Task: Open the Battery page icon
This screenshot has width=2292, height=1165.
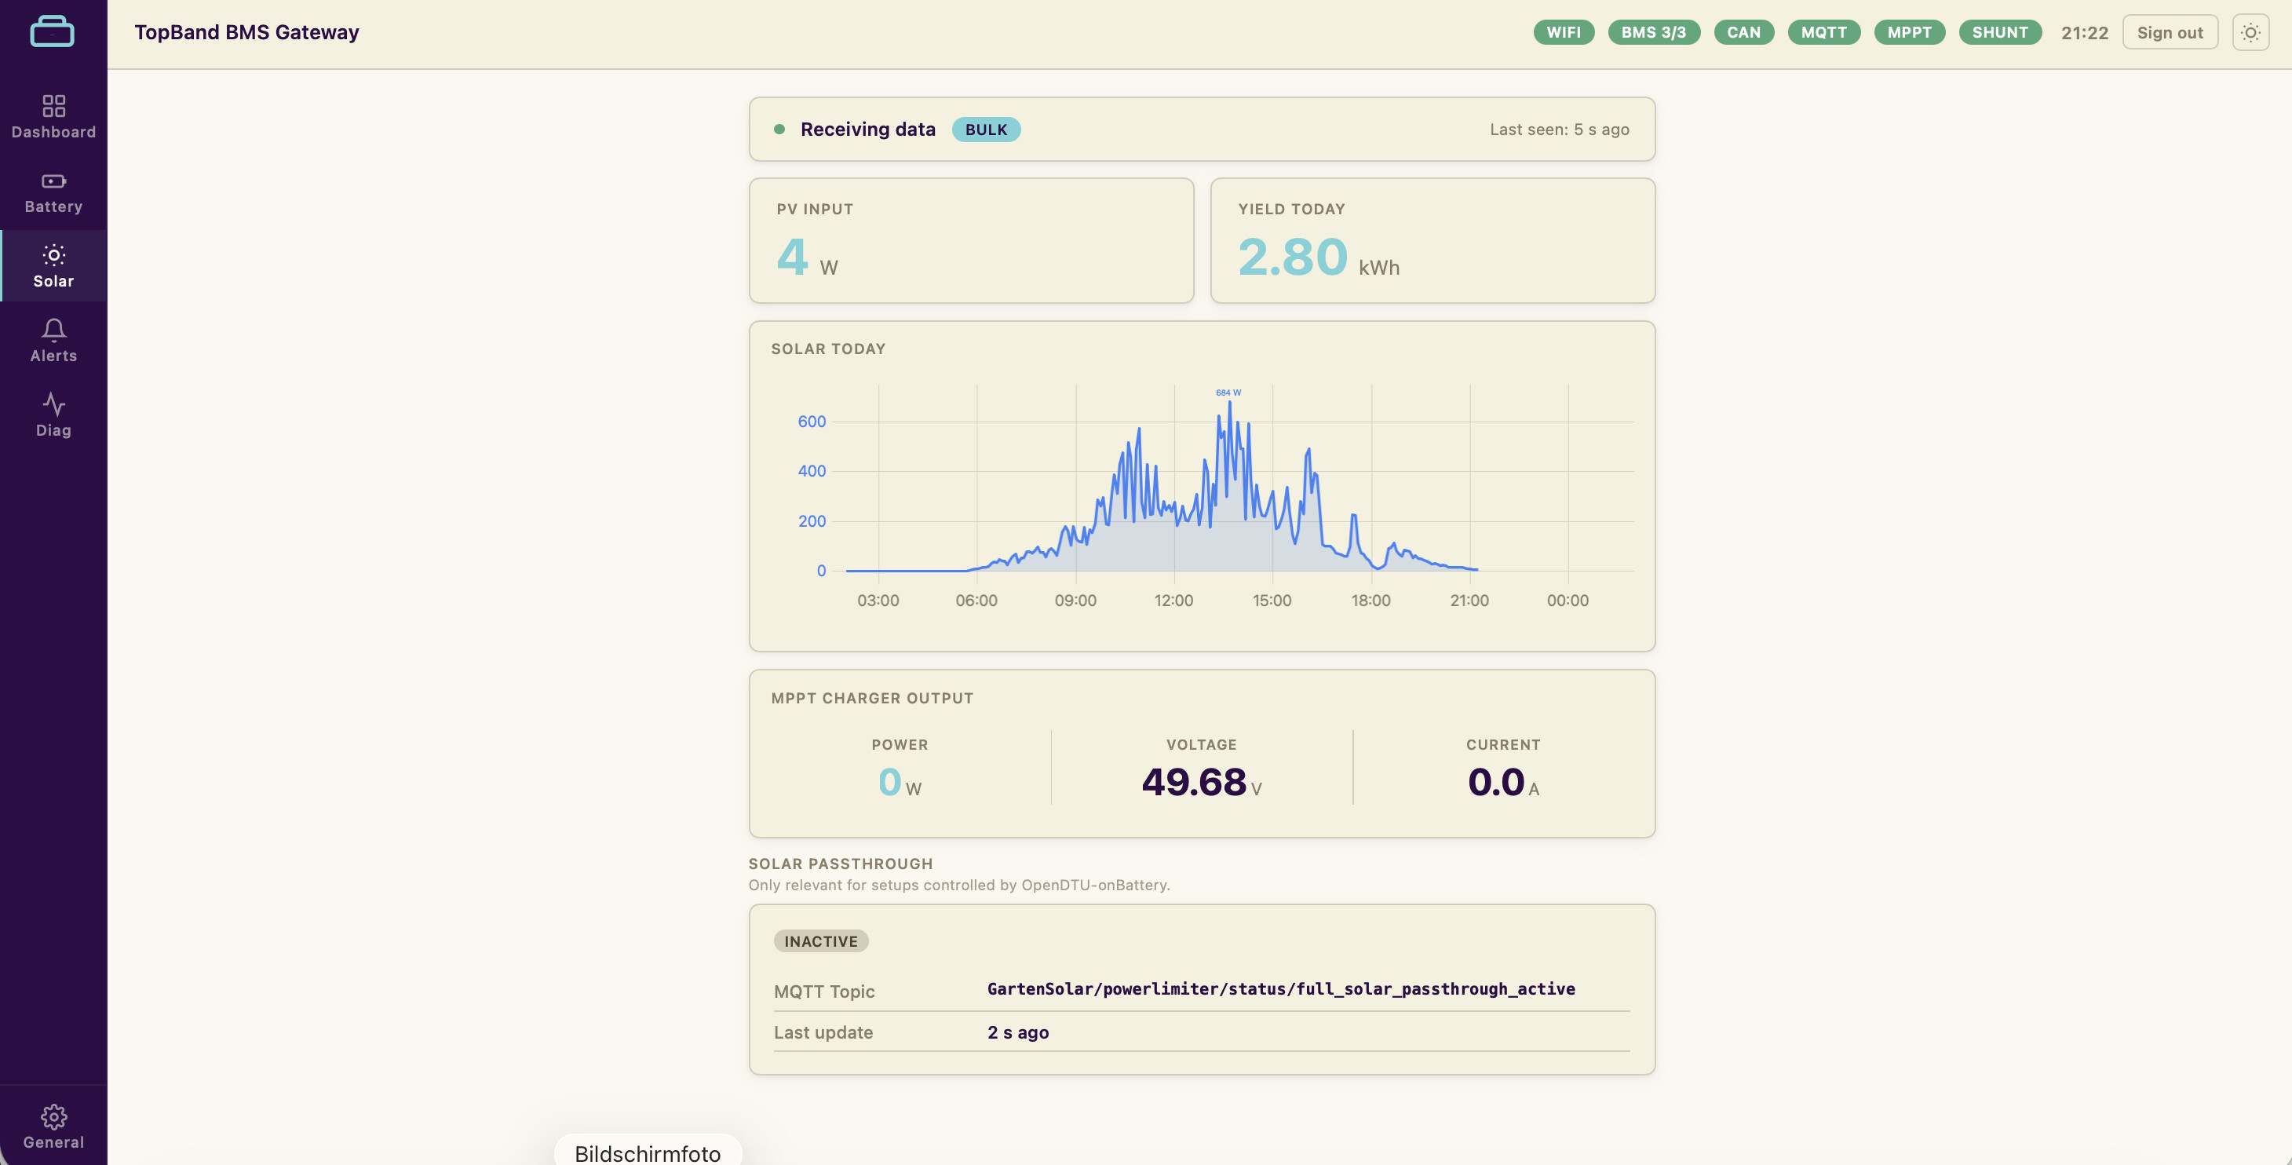Action: 53,181
